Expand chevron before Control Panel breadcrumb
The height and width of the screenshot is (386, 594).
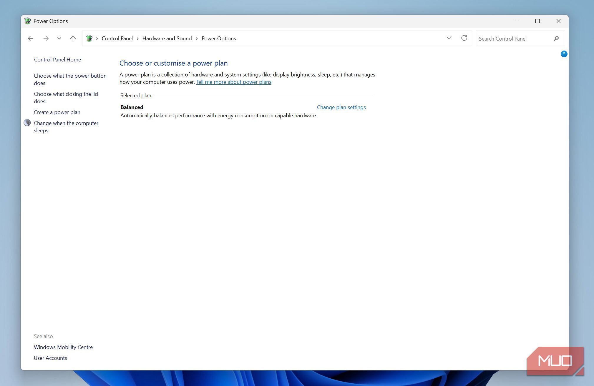pos(97,39)
